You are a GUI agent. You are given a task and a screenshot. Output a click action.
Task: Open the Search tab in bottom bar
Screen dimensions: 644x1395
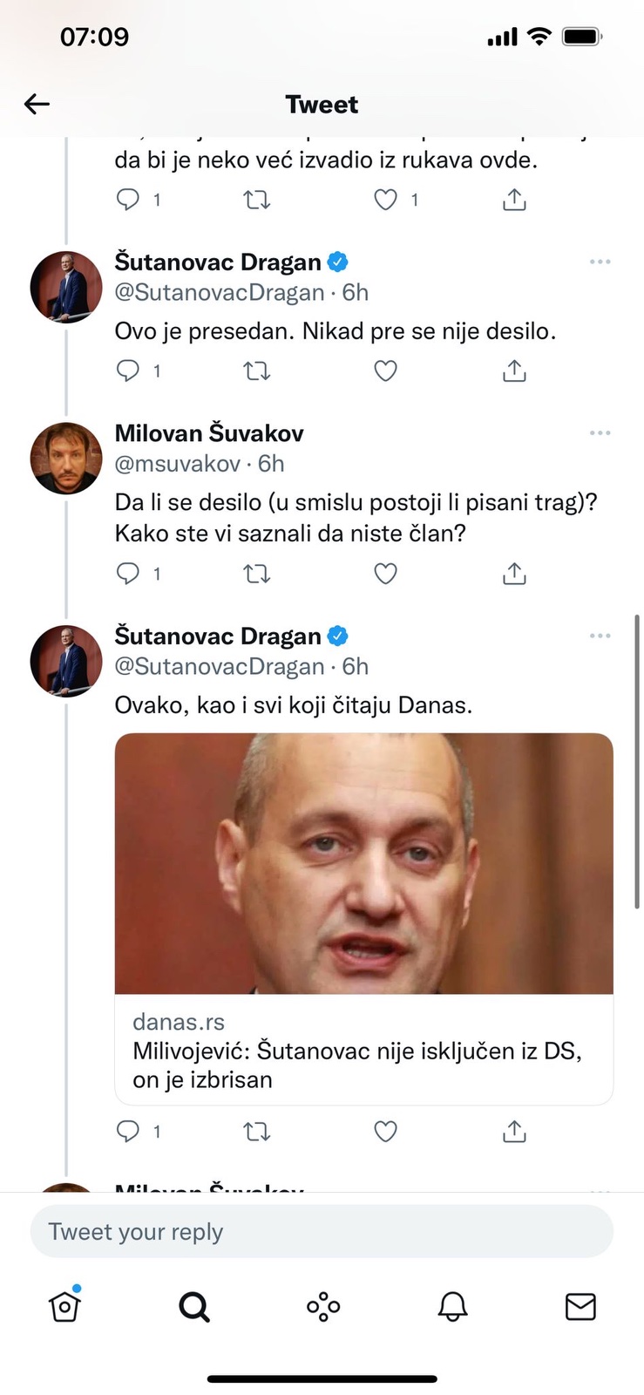tap(193, 1307)
